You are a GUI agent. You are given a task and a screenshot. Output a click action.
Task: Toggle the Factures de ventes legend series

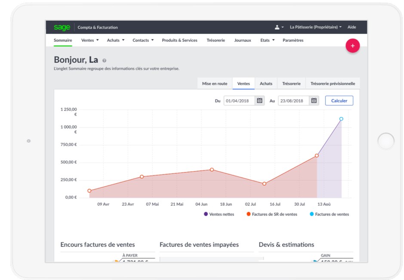pos(329,214)
